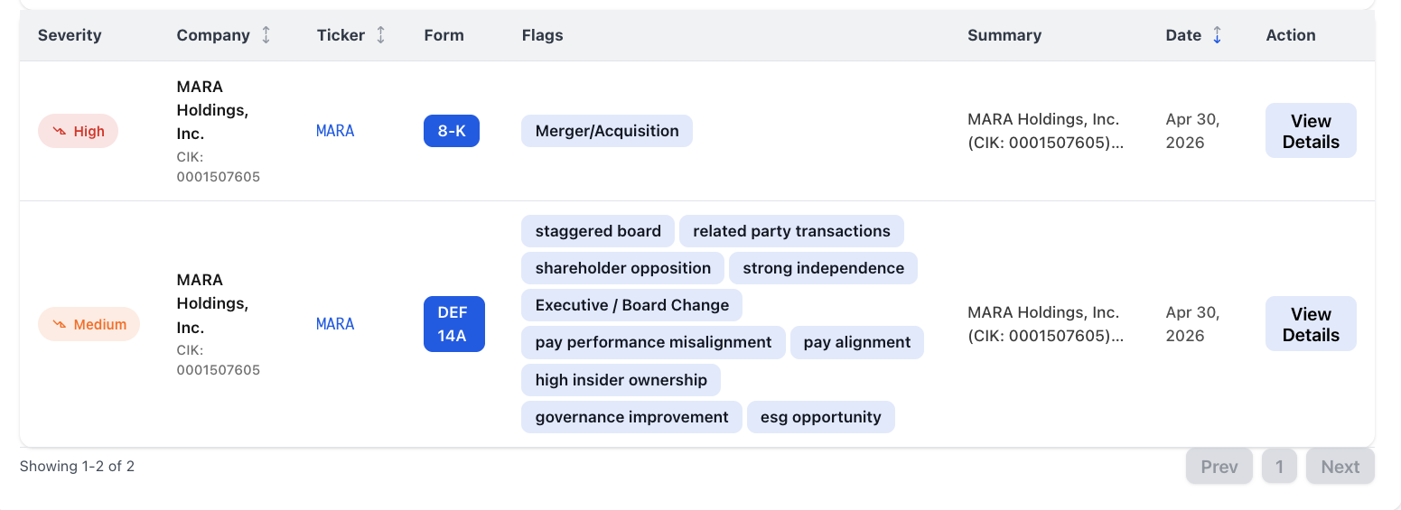This screenshot has width=1401, height=510.
Task: View Details for the DEF 14A filing
Action: point(1311,324)
